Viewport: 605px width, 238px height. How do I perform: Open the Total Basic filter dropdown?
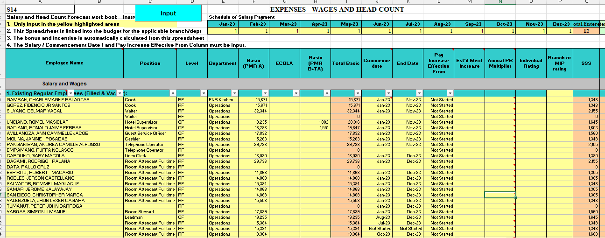coord(358,93)
